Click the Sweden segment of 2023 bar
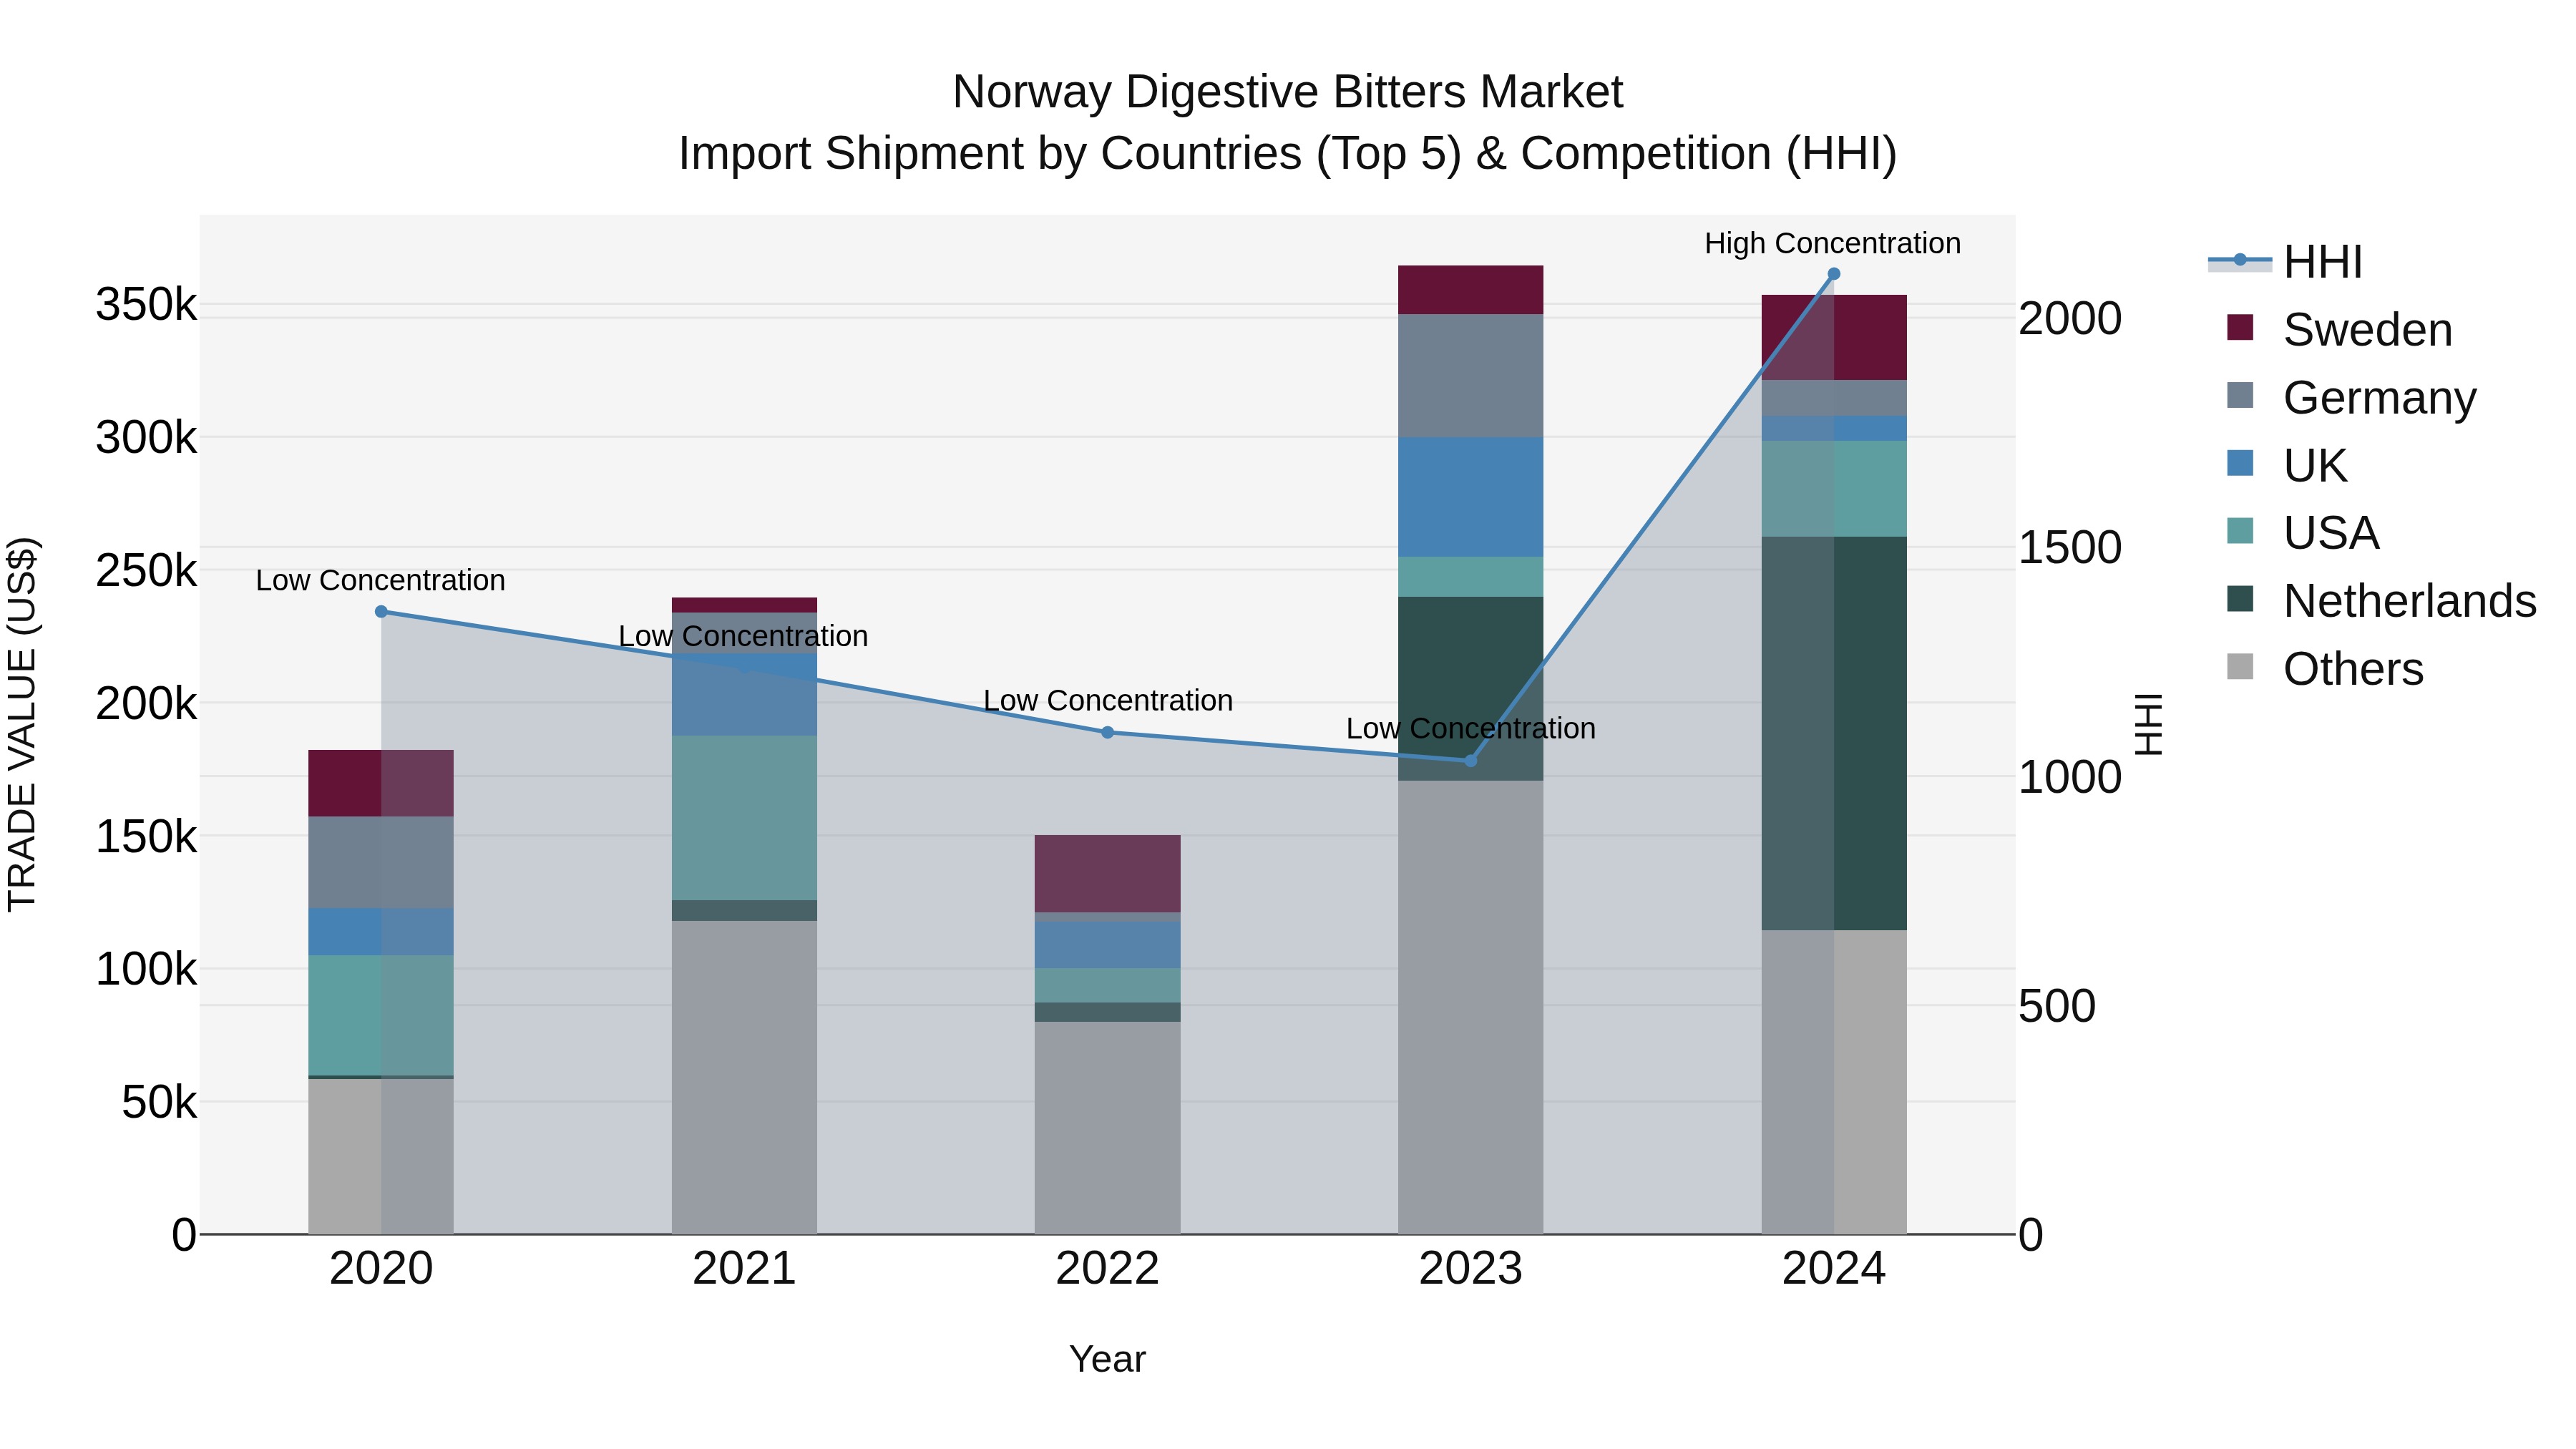 [x=1470, y=290]
